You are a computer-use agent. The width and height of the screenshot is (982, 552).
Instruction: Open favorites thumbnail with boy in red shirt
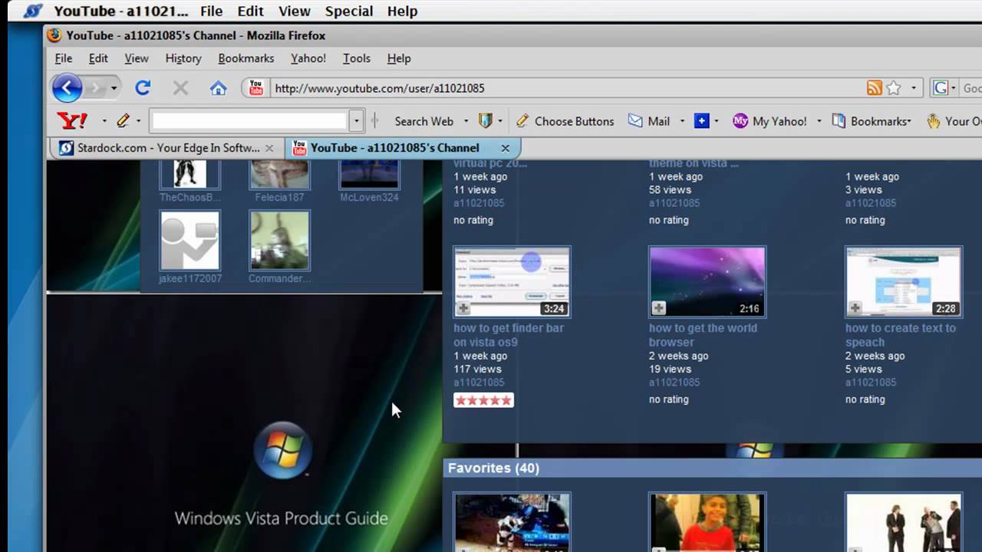click(707, 522)
